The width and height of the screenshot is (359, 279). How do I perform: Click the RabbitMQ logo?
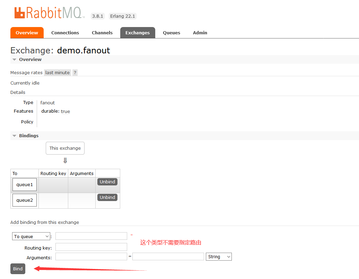pyautogui.click(x=50, y=12)
